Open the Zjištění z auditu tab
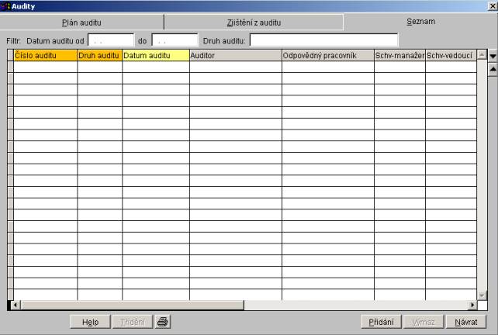 point(254,22)
